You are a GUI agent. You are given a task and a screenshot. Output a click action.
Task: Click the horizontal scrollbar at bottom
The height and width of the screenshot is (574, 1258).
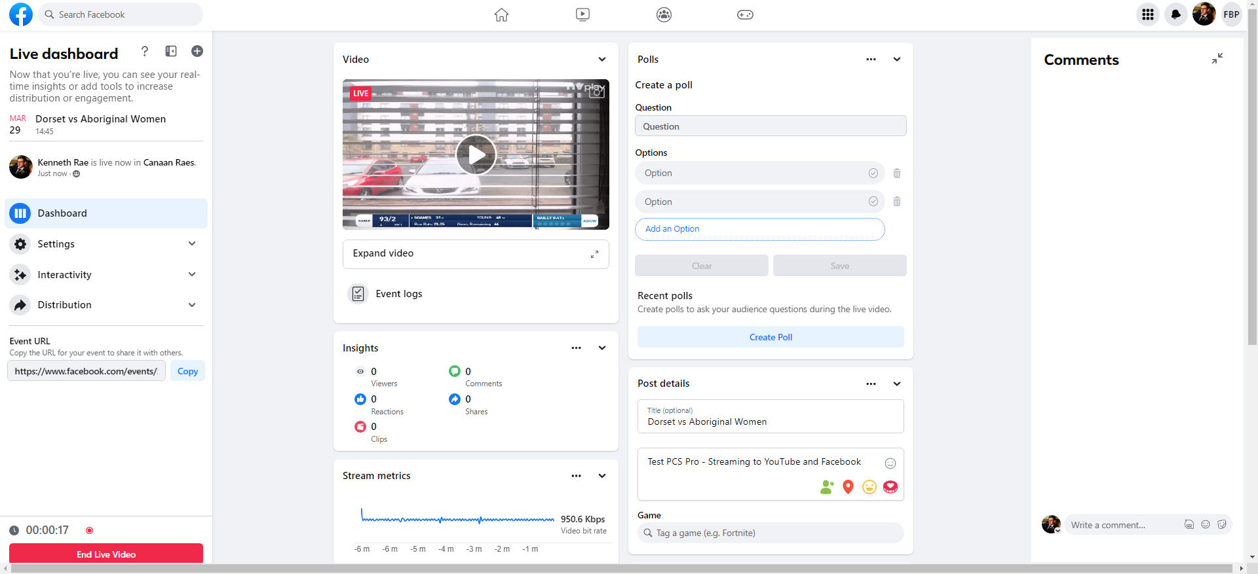(622, 568)
